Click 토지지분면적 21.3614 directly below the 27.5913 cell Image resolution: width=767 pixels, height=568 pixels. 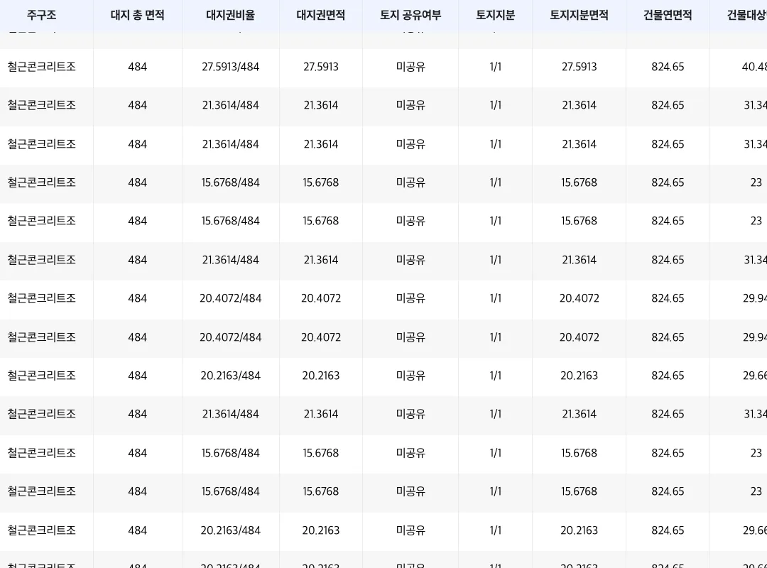click(x=580, y=105)
